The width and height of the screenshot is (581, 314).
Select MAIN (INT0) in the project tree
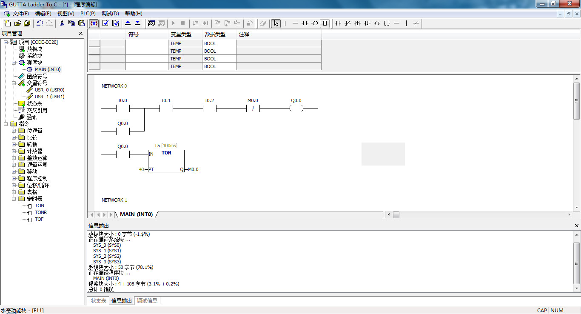click(x=48, y=69)
